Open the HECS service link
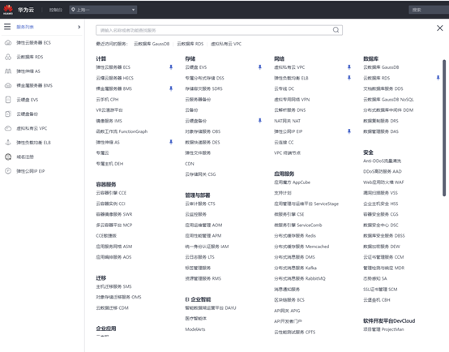 point(115,78)
